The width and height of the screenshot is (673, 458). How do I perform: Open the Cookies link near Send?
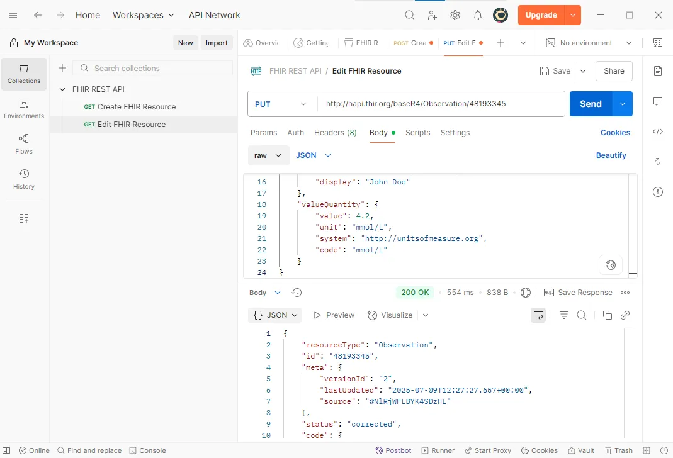[615, 133]
